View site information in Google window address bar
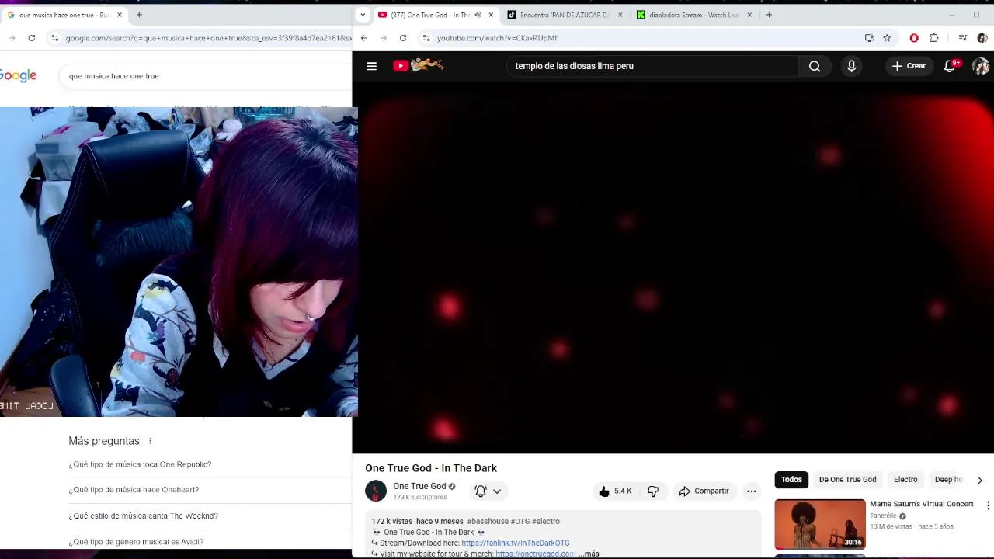This screenshot has width=994, height=559. (x=54, y=37)
